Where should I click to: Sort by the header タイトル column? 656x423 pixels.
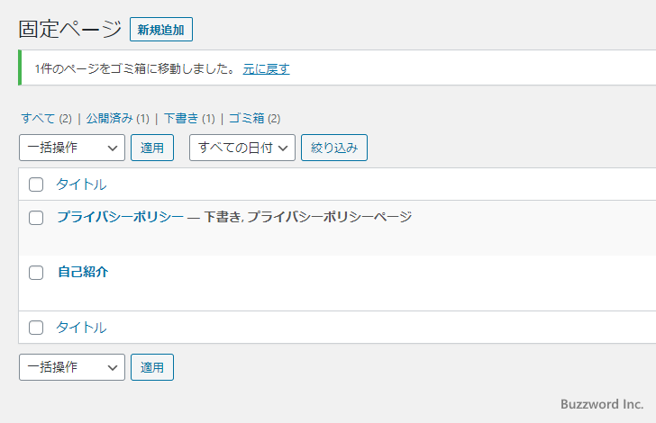(x=81, y=184)
